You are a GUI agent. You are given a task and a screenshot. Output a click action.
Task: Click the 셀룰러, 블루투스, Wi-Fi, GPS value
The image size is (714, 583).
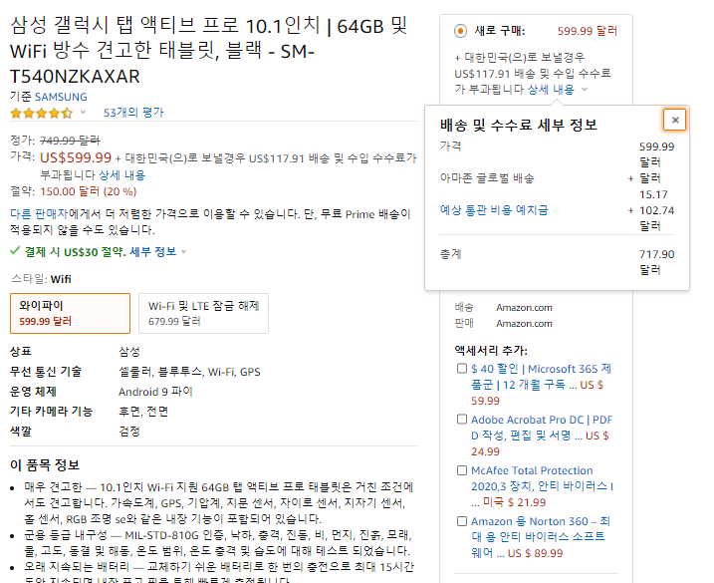(x=189, y=372)
